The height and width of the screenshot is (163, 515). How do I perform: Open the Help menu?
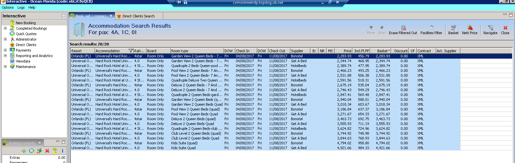32,7
